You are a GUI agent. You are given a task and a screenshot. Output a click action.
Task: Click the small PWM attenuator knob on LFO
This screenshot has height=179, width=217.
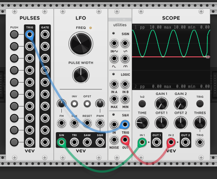point(100,103)
